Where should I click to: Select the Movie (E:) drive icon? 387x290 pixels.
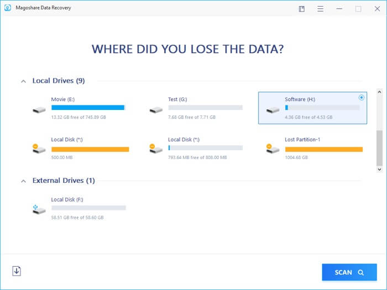click(39, 110)
